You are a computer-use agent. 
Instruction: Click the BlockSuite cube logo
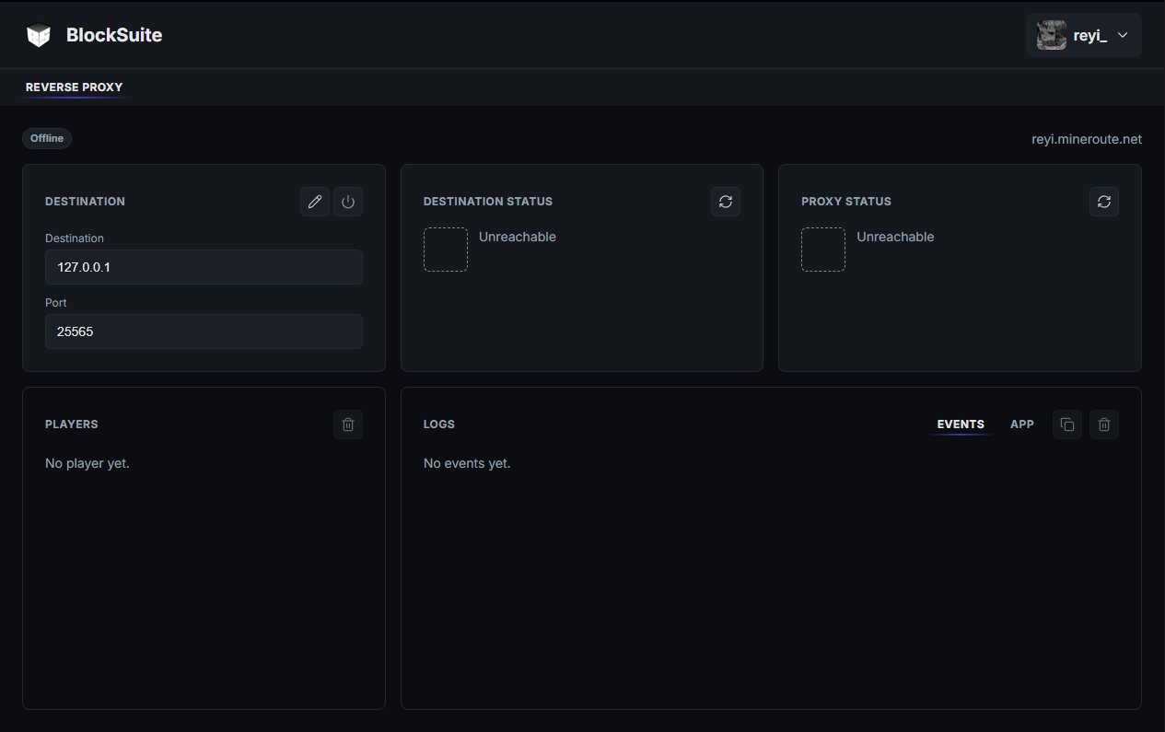coord(39,35)
